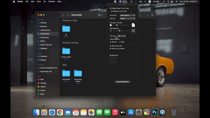This screenshot has height=118, width=210.
Task: Open the Help menu
Action: pyautogui.click(x=59, y=2)
